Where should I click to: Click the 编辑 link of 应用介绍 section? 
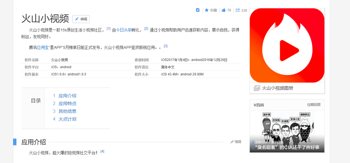coord(238,142)
